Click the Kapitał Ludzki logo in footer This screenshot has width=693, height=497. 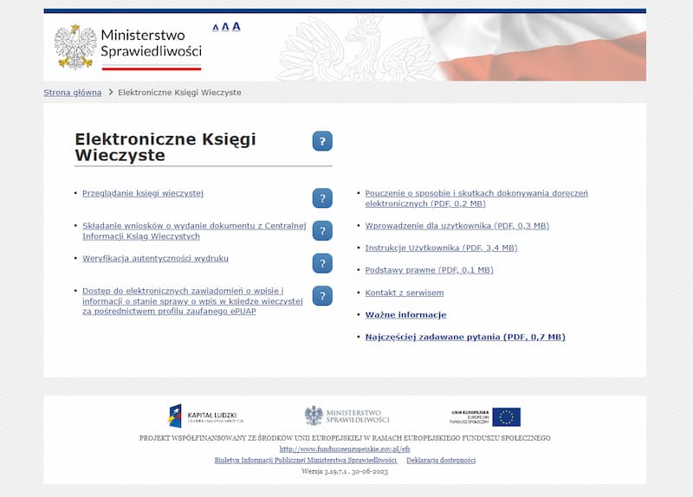click(206, 416)
